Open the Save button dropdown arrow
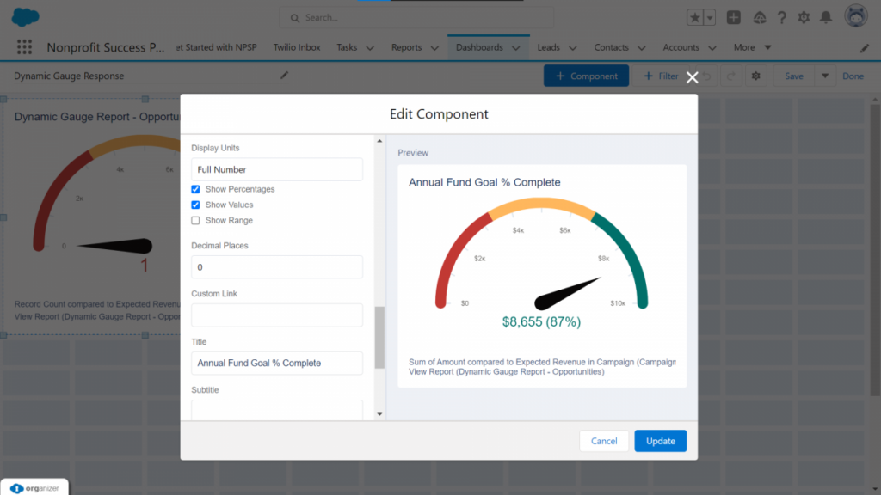This screenshot has width=881, height=495. tap(824, 76)
